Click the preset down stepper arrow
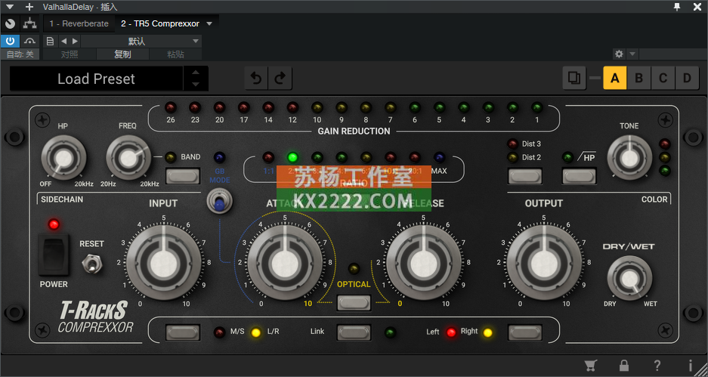Screen dimensions: 708x377 [x=196, y=85]
